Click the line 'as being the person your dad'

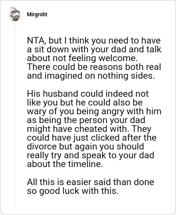[86, 120]
